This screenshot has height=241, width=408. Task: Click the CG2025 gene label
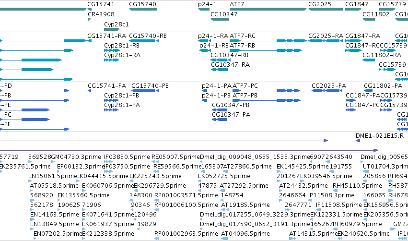pyautogui.click(x=320, y=4)
